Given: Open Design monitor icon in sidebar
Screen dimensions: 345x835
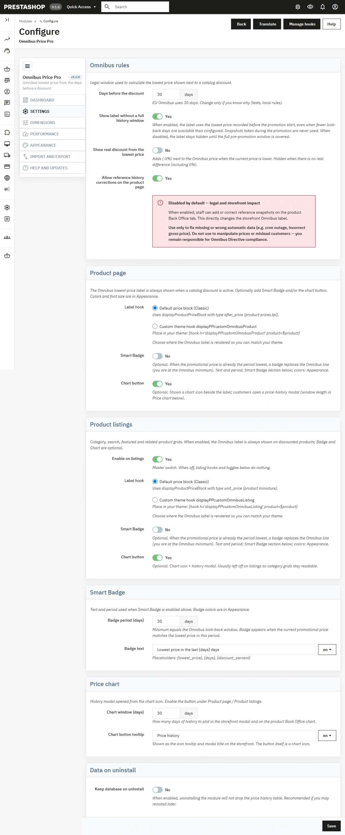Looking at the screenshot, I should [7, 144].
